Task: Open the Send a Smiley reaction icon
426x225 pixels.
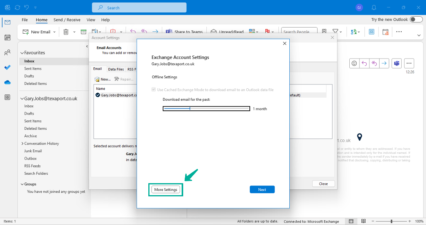Action: 354,63
